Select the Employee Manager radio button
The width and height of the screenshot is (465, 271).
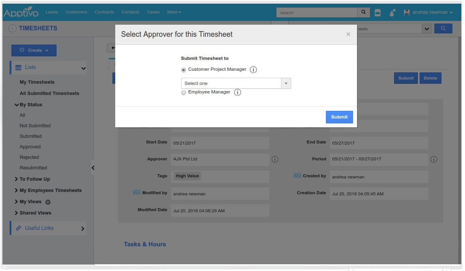click(x=184, y=92)
